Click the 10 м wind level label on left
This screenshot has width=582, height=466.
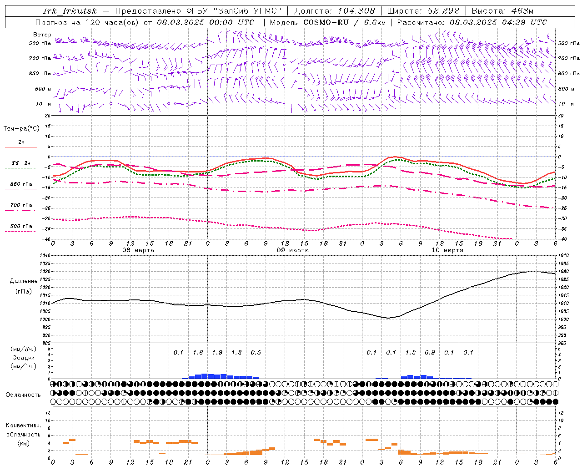click(x=43, y=104)
